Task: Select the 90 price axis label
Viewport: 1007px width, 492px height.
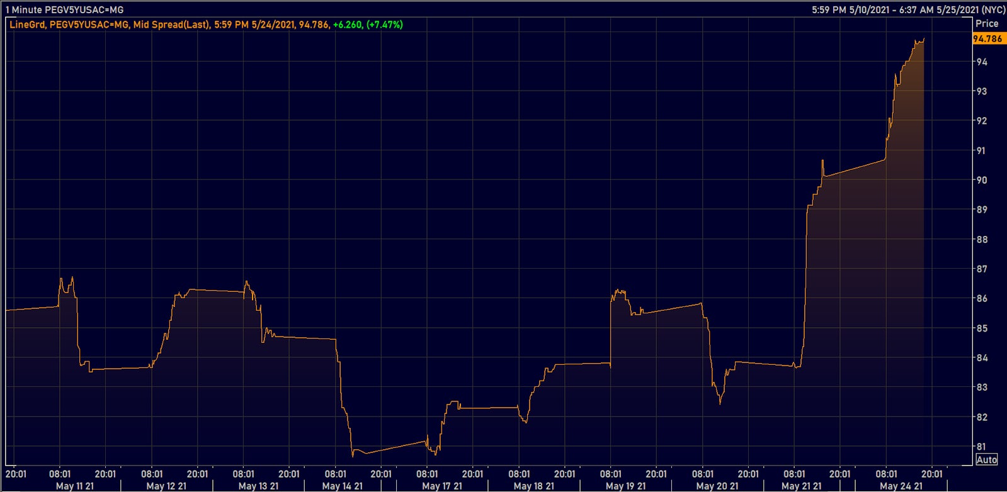Action: click(x=982, y=180)
